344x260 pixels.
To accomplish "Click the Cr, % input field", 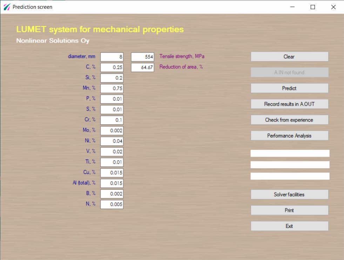I will (x=112, y=120).
